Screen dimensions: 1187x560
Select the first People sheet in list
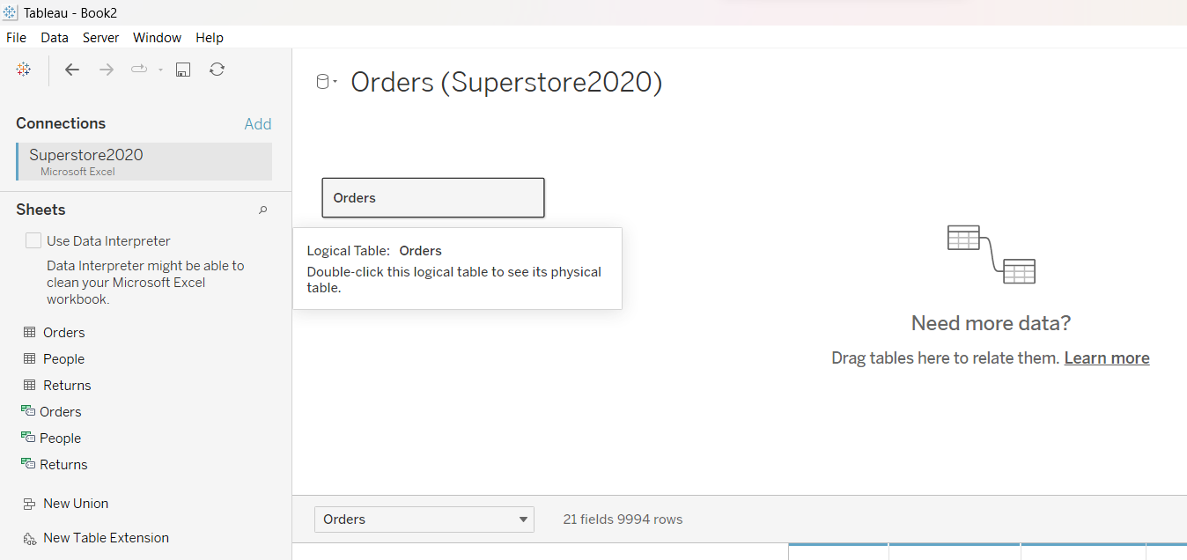[x=63, y=359]
